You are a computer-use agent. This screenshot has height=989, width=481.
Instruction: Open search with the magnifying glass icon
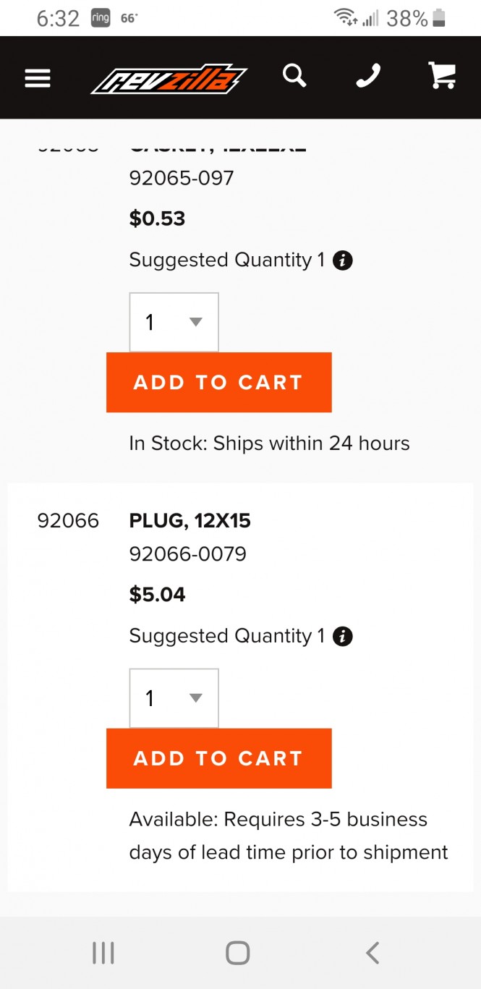(x=294, y=75)
